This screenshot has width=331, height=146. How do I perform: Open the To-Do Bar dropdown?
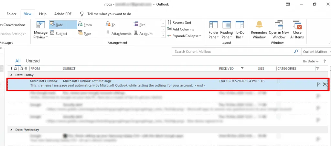(240, 29)
